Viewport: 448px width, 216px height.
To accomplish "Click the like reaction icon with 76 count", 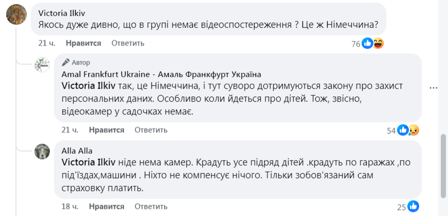I will pos(367,44).
